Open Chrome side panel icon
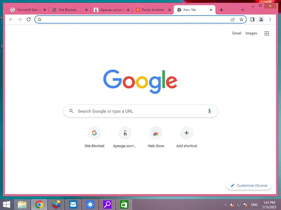This screenshot has width=281, height=210. tap(252, 19)
